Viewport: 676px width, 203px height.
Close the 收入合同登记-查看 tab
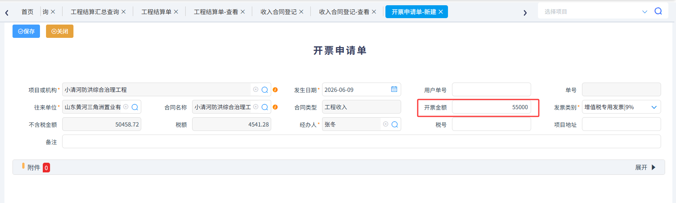click(374, 12)
